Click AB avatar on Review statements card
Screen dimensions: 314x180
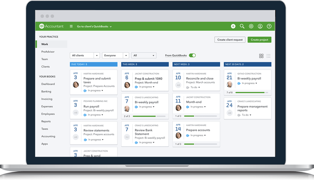(x=76, y=137)
